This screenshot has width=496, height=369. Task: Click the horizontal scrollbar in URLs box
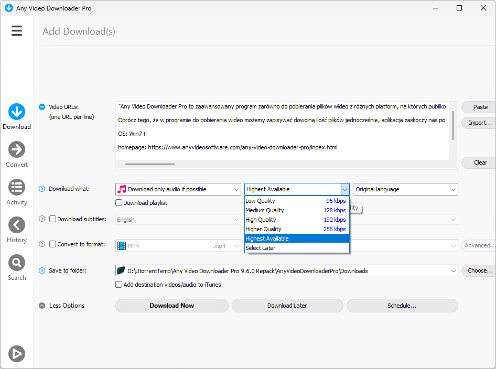pyautogui.click(x=149, y=164)
